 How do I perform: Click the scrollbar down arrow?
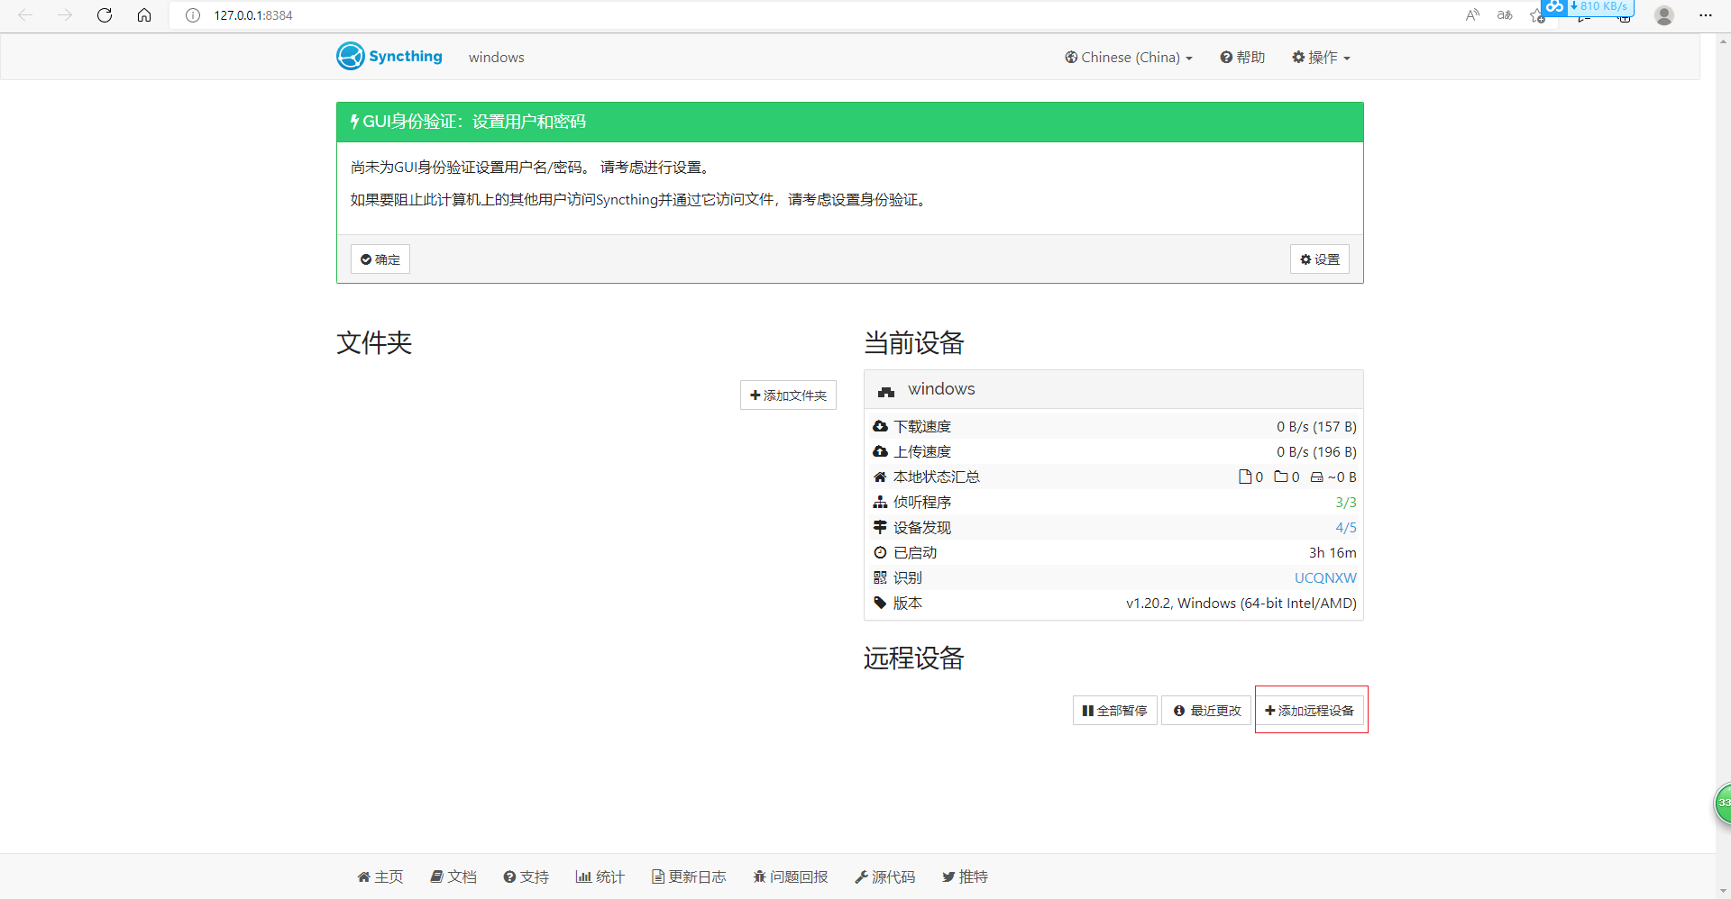1724,891
